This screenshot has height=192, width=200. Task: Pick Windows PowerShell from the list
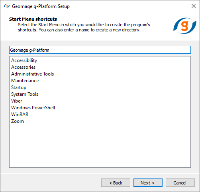[x=33, y=108]
